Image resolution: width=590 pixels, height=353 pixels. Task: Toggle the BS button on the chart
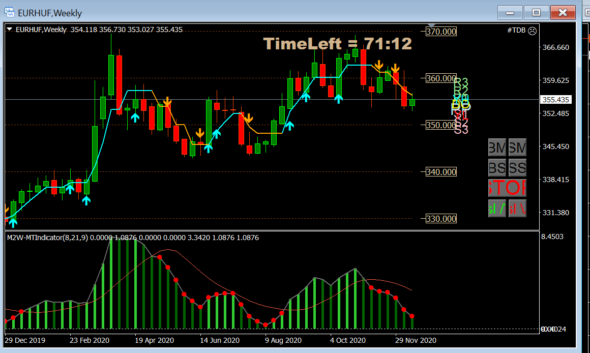[497, 167]
